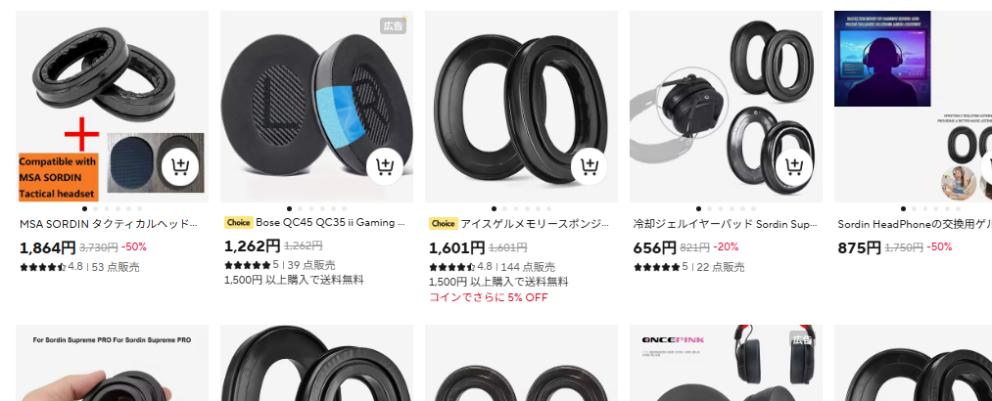
Task: Open the 冷却ジェルイヤーパッド Sordin product title
Action: tap(725, 224)
